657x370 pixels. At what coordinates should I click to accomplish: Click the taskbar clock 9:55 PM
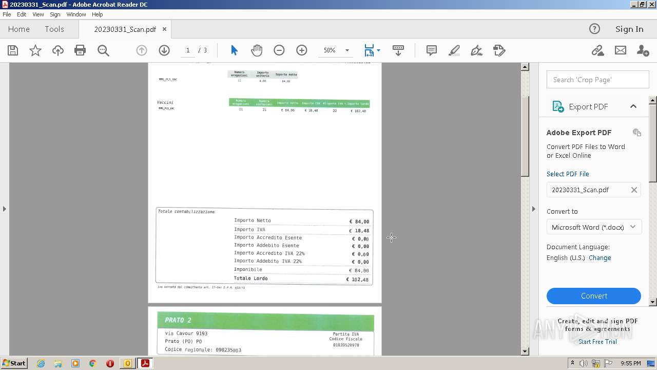pos(630,363)
